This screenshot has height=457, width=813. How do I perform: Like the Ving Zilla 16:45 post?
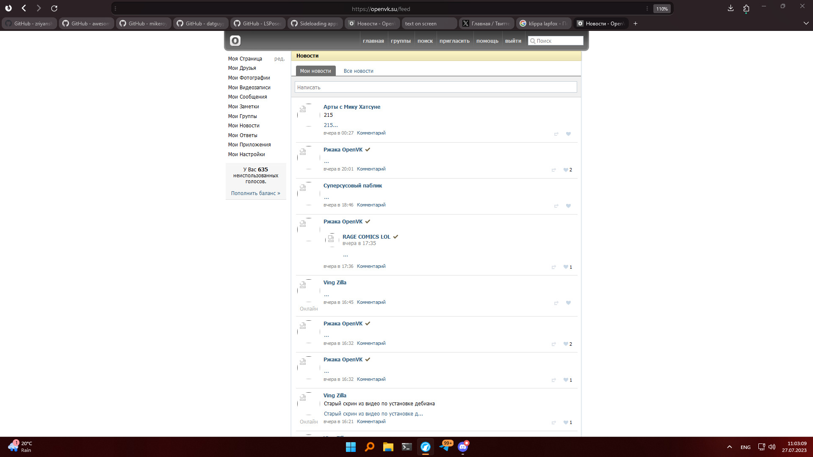tap(568, 303)
